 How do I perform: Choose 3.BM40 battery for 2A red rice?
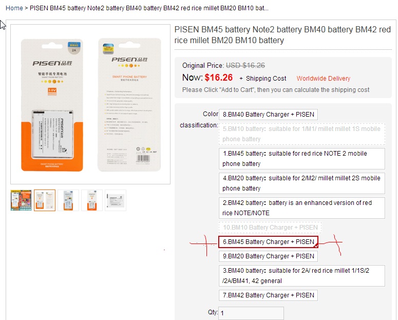point(302,276)
